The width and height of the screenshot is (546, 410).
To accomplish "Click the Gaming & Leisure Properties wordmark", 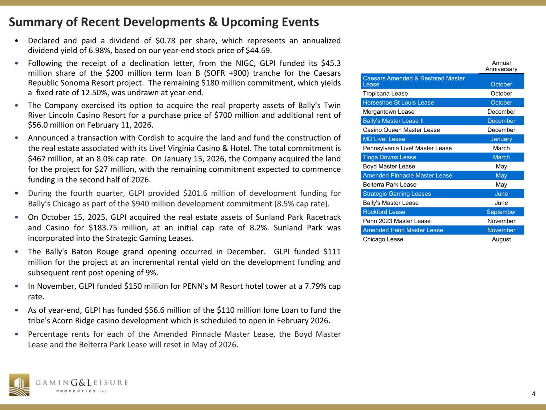I will click(82, 385).
